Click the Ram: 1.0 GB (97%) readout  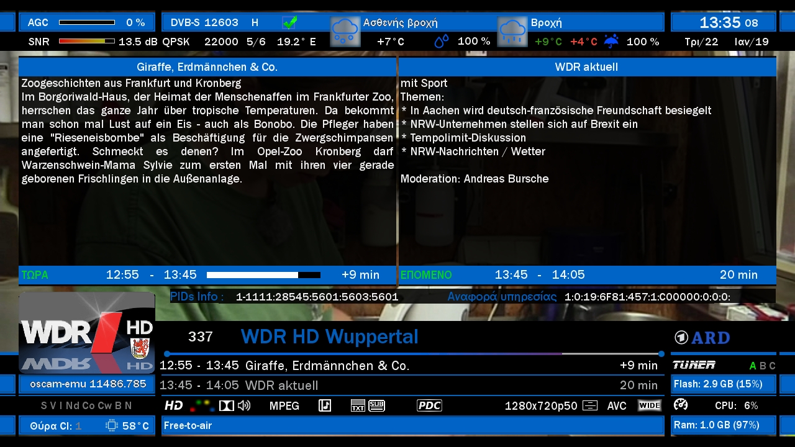pyautogui.click(x=717, y=425)
